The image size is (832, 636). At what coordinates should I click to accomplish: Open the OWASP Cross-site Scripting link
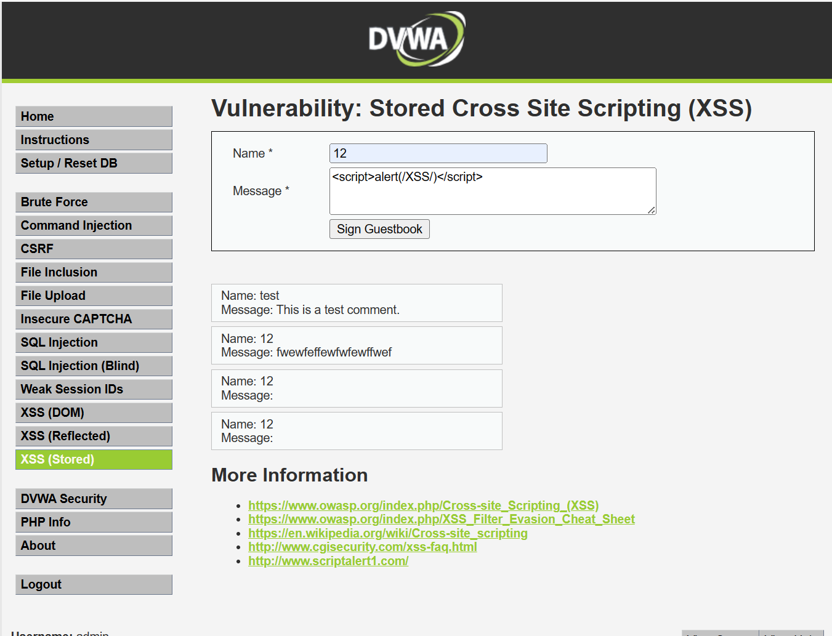coord(423,505)
